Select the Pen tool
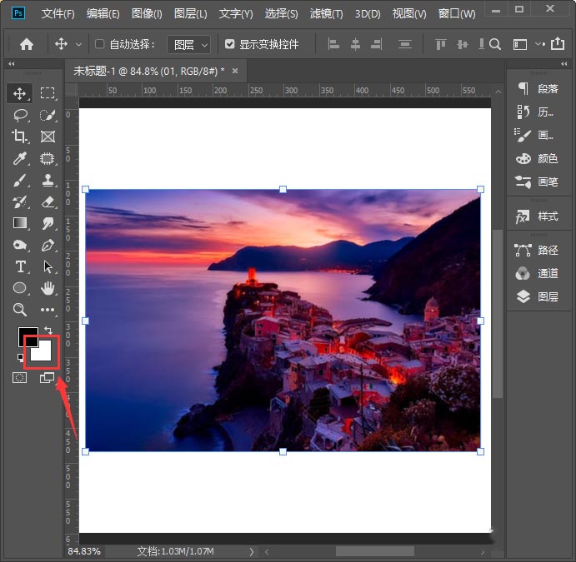 pyautogui.click(x=48, y=245)
